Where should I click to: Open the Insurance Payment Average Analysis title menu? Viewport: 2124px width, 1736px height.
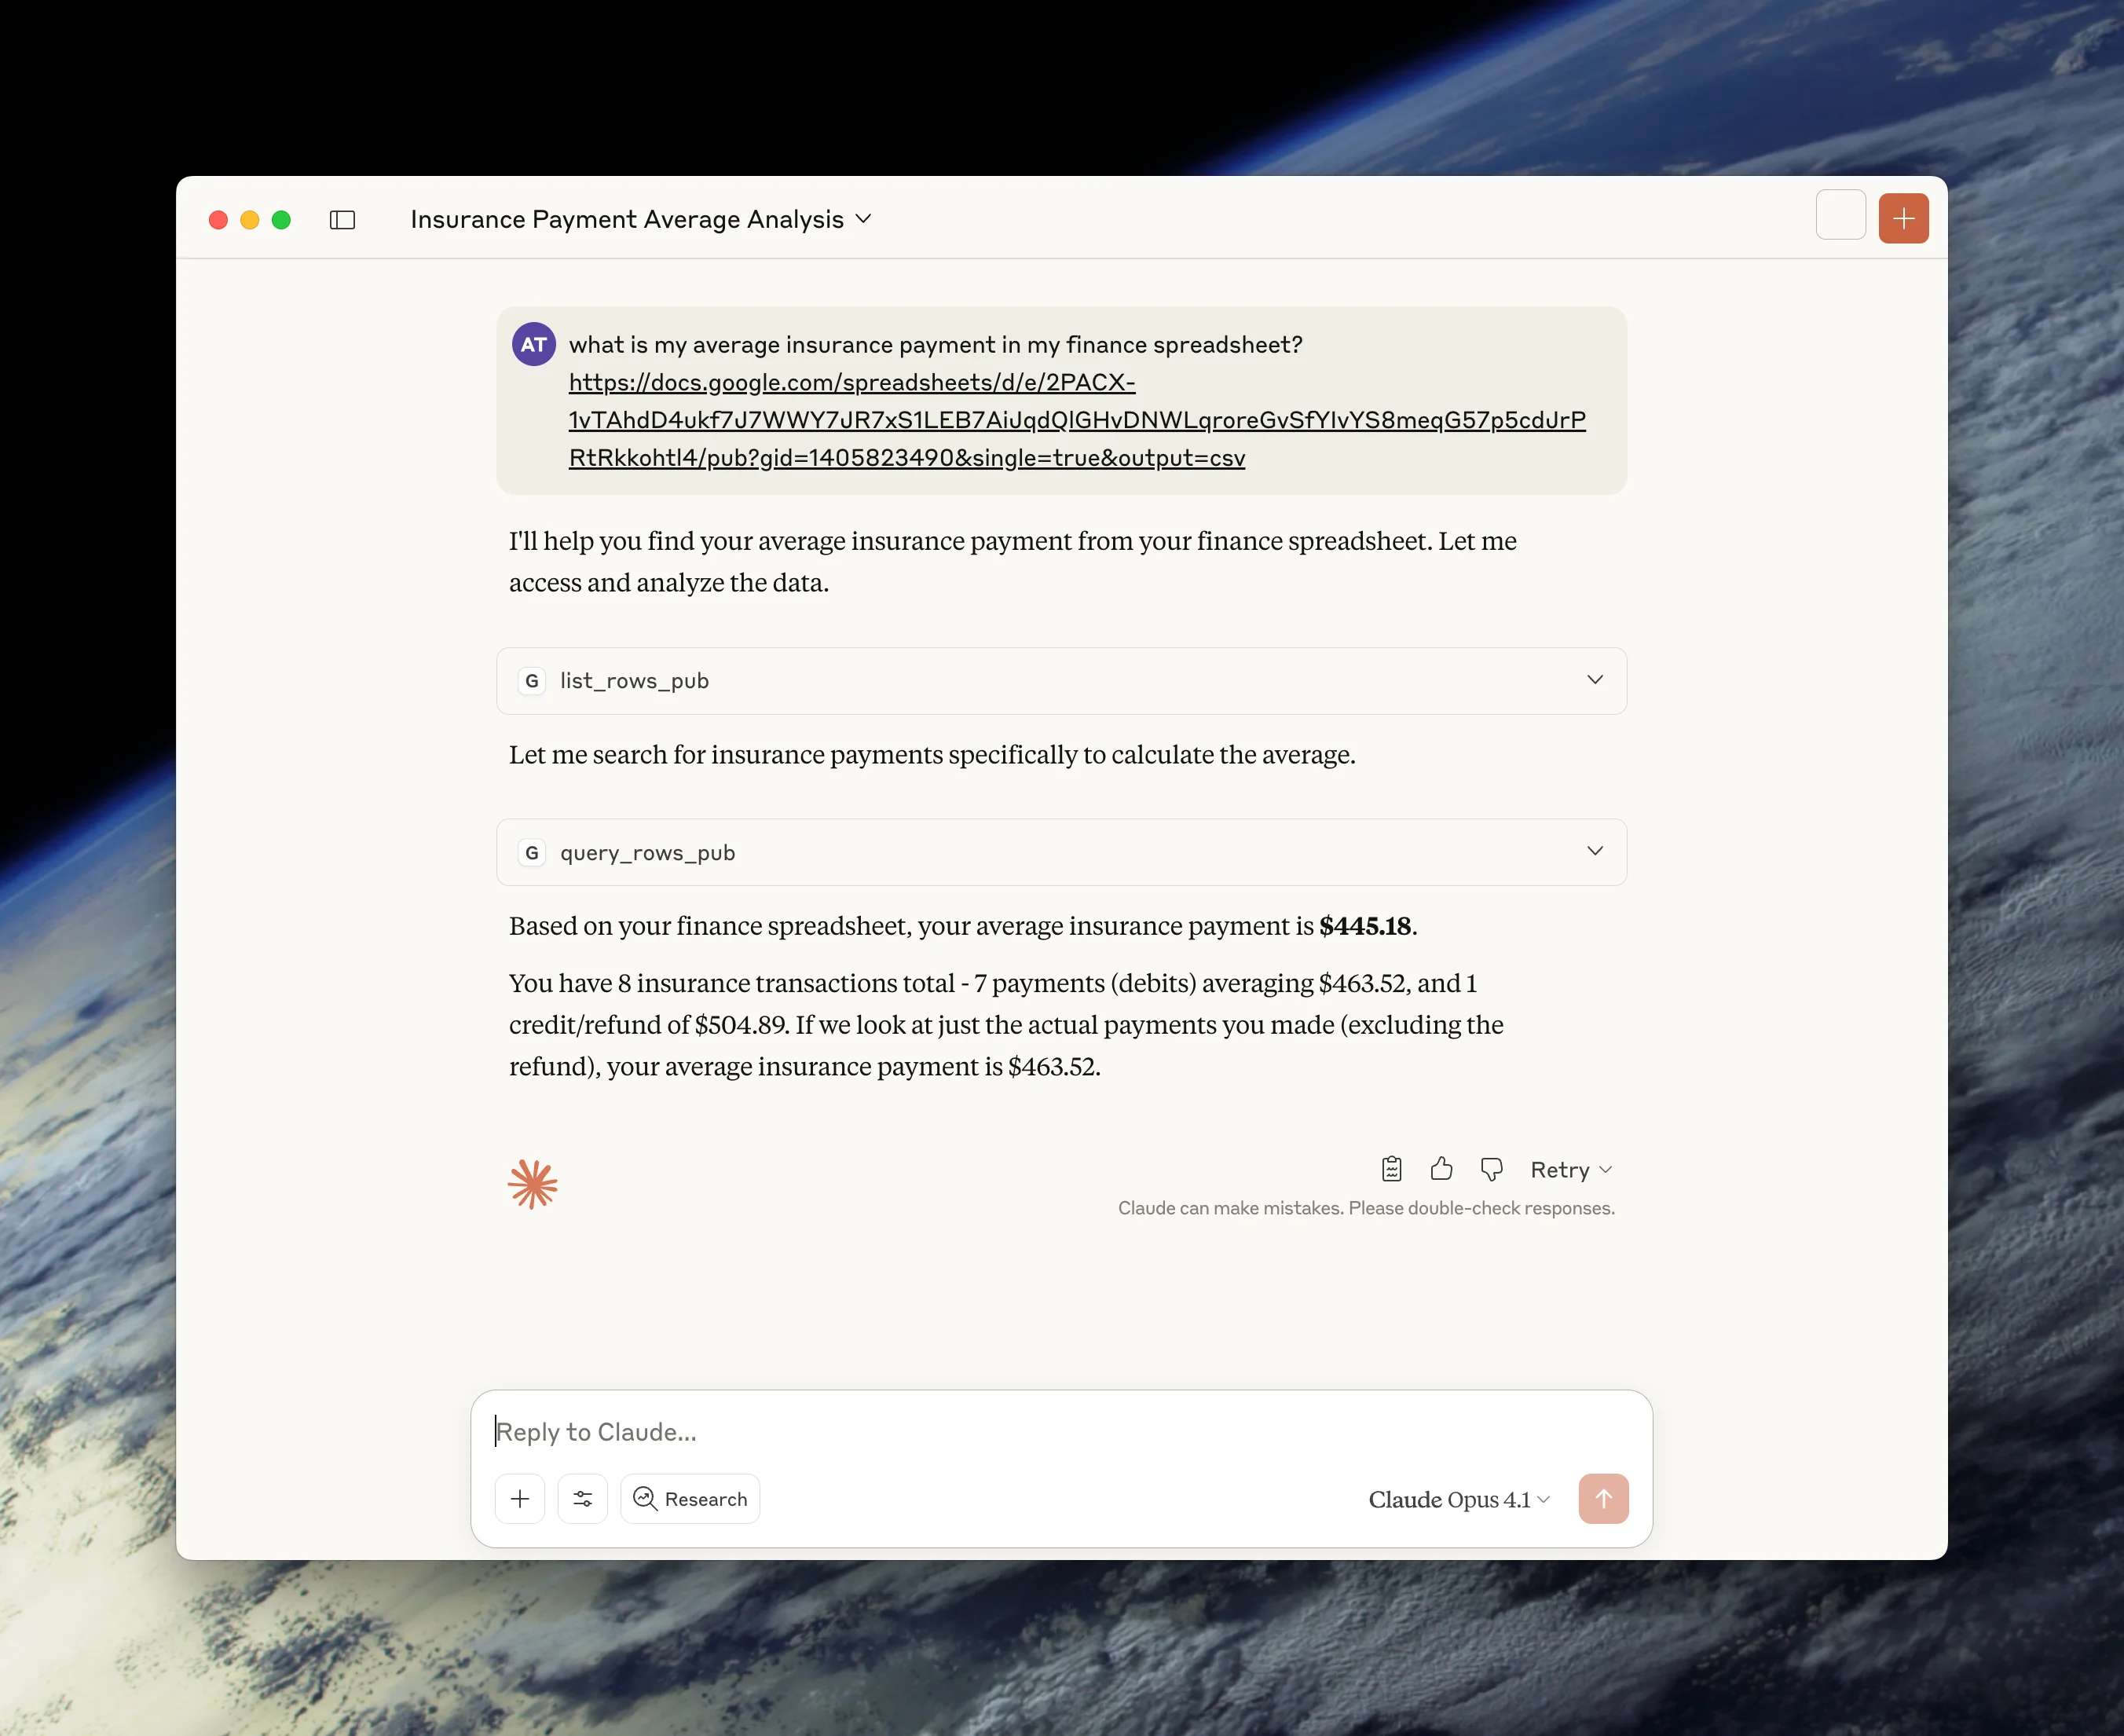864,219
